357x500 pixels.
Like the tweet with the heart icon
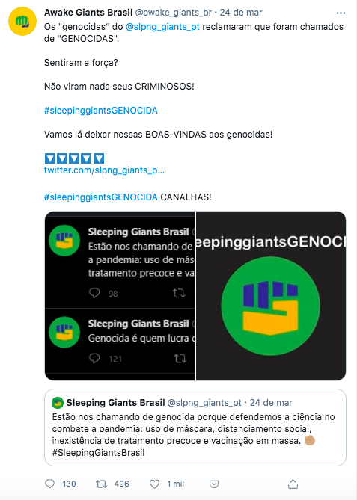coord(155,484)
